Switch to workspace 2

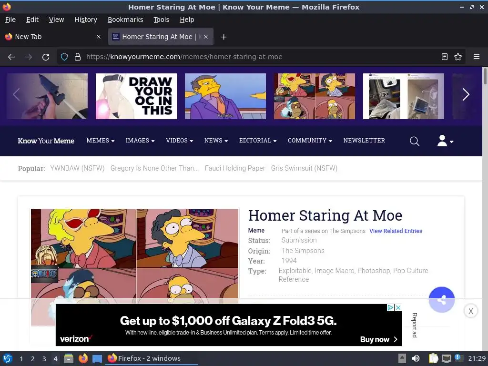point(33,359)
